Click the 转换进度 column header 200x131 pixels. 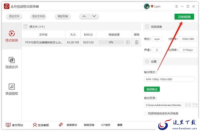click(114, 35)
